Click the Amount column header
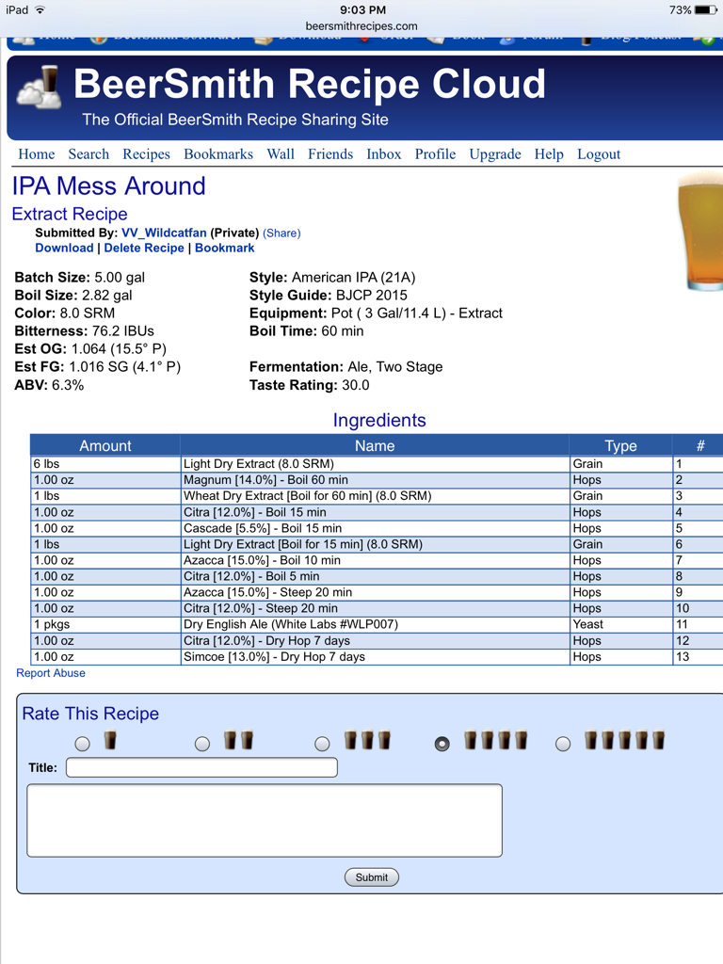Image resolution: width=723 pixels, height=964 pixels. [x=105, y=445]
